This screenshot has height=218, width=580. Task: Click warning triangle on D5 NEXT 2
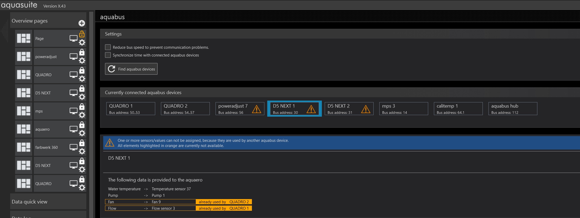366,109
